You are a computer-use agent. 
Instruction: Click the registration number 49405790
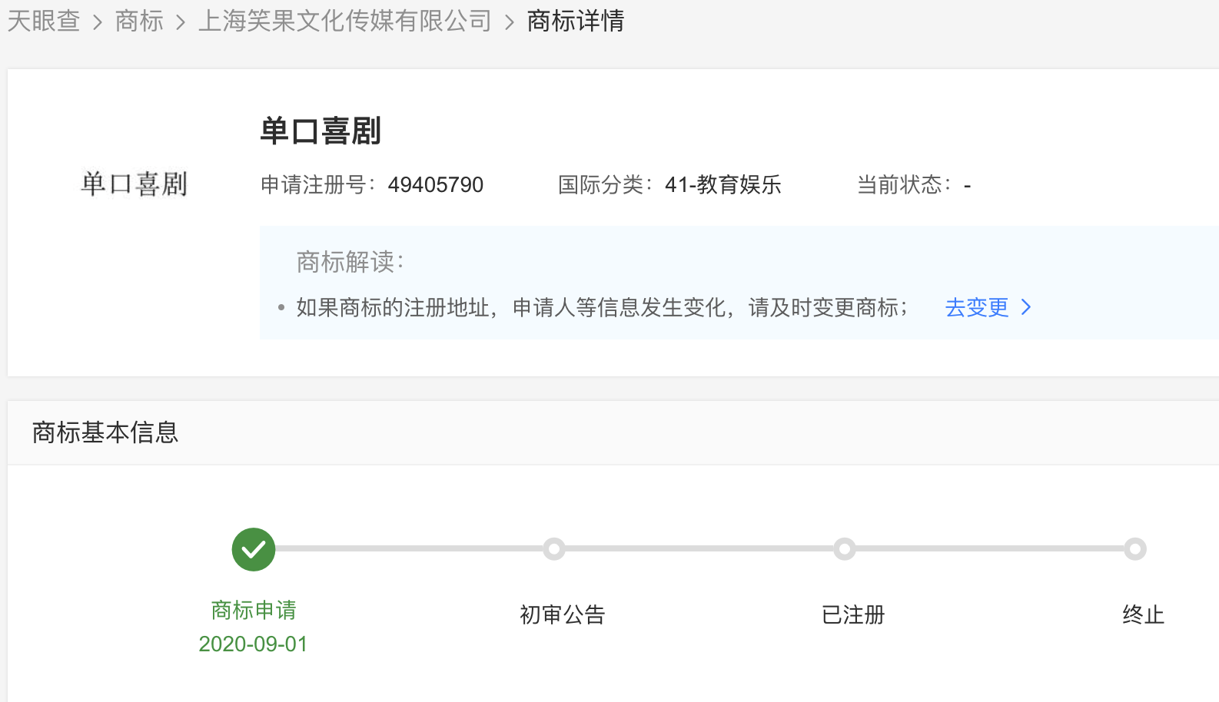coord(436,185)
